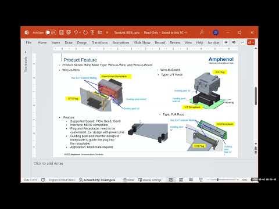The height and width of the screenshot is (209, 279).
Task: Select the Amphenol logo on slide
Action: point(221,60)
